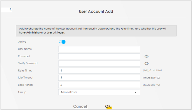Toggle the Active switch off
This screenshot has height=110, width=192.
[62, 42]
